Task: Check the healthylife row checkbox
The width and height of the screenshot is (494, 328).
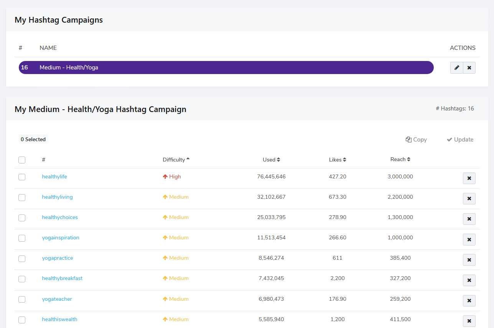Action: [x=22, y=177]
